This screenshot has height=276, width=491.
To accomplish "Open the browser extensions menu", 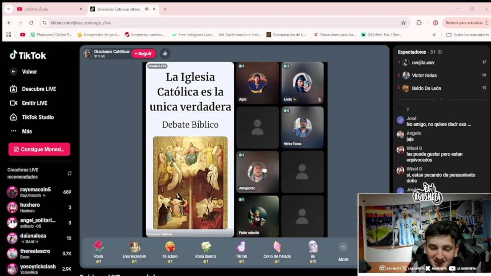I will tap(419, 23).
